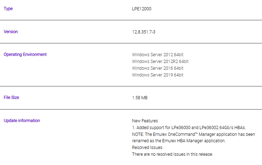Click the Operating Environment label
The width and height of the screenshot is (262, 165).
pos(25,54)
